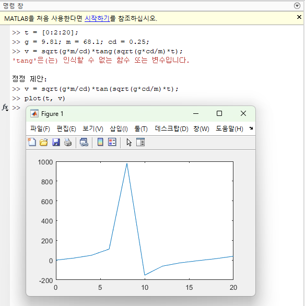Click the Figure 1 title text

click(x=52, y=114)
